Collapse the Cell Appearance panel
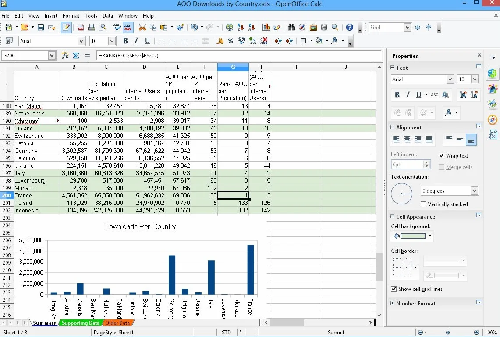Image resolution: width=500 pixels, height=337 pixels. point(393,216)
